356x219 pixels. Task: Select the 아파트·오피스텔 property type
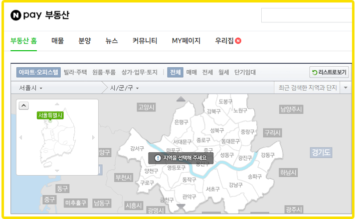pyautogui.click(x=38, y=72)
